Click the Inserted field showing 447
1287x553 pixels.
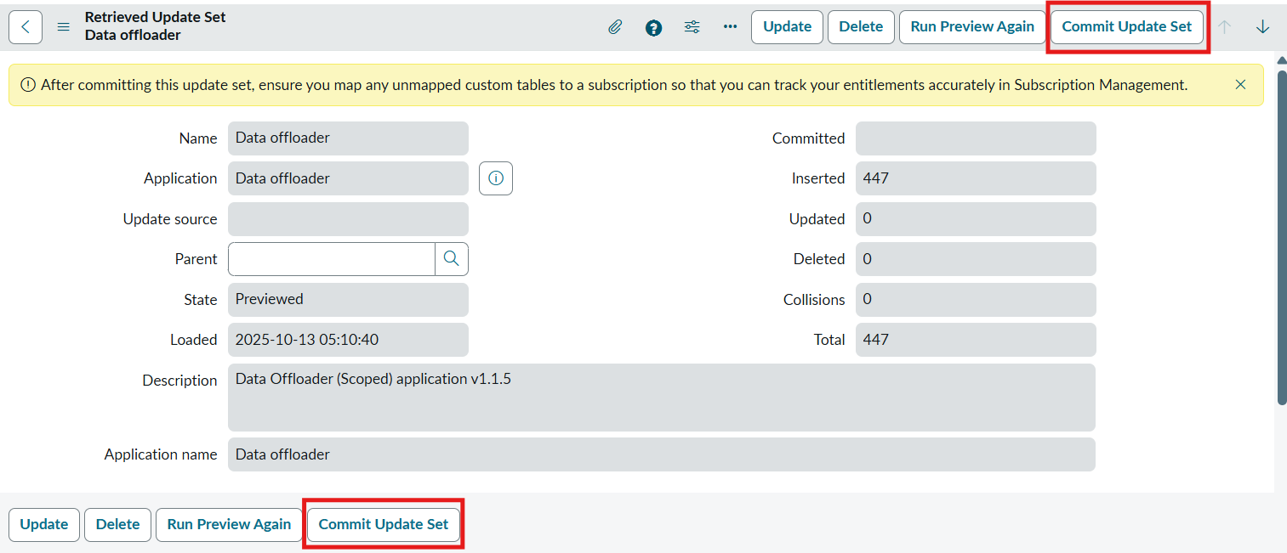976,178
